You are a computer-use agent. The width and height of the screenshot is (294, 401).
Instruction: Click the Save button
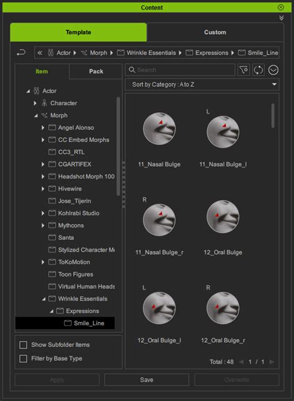click(x=146, y=380)
